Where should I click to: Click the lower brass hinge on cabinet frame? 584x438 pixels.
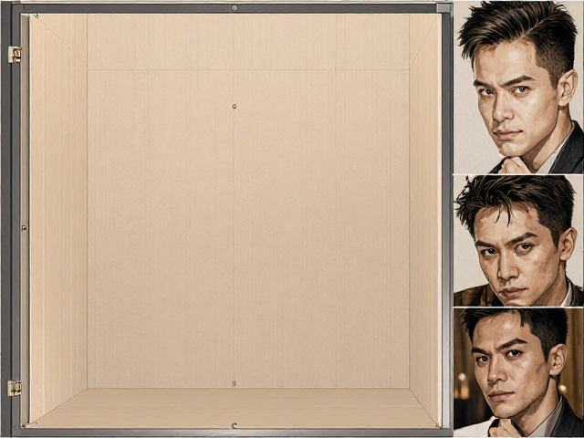(15, 388)
